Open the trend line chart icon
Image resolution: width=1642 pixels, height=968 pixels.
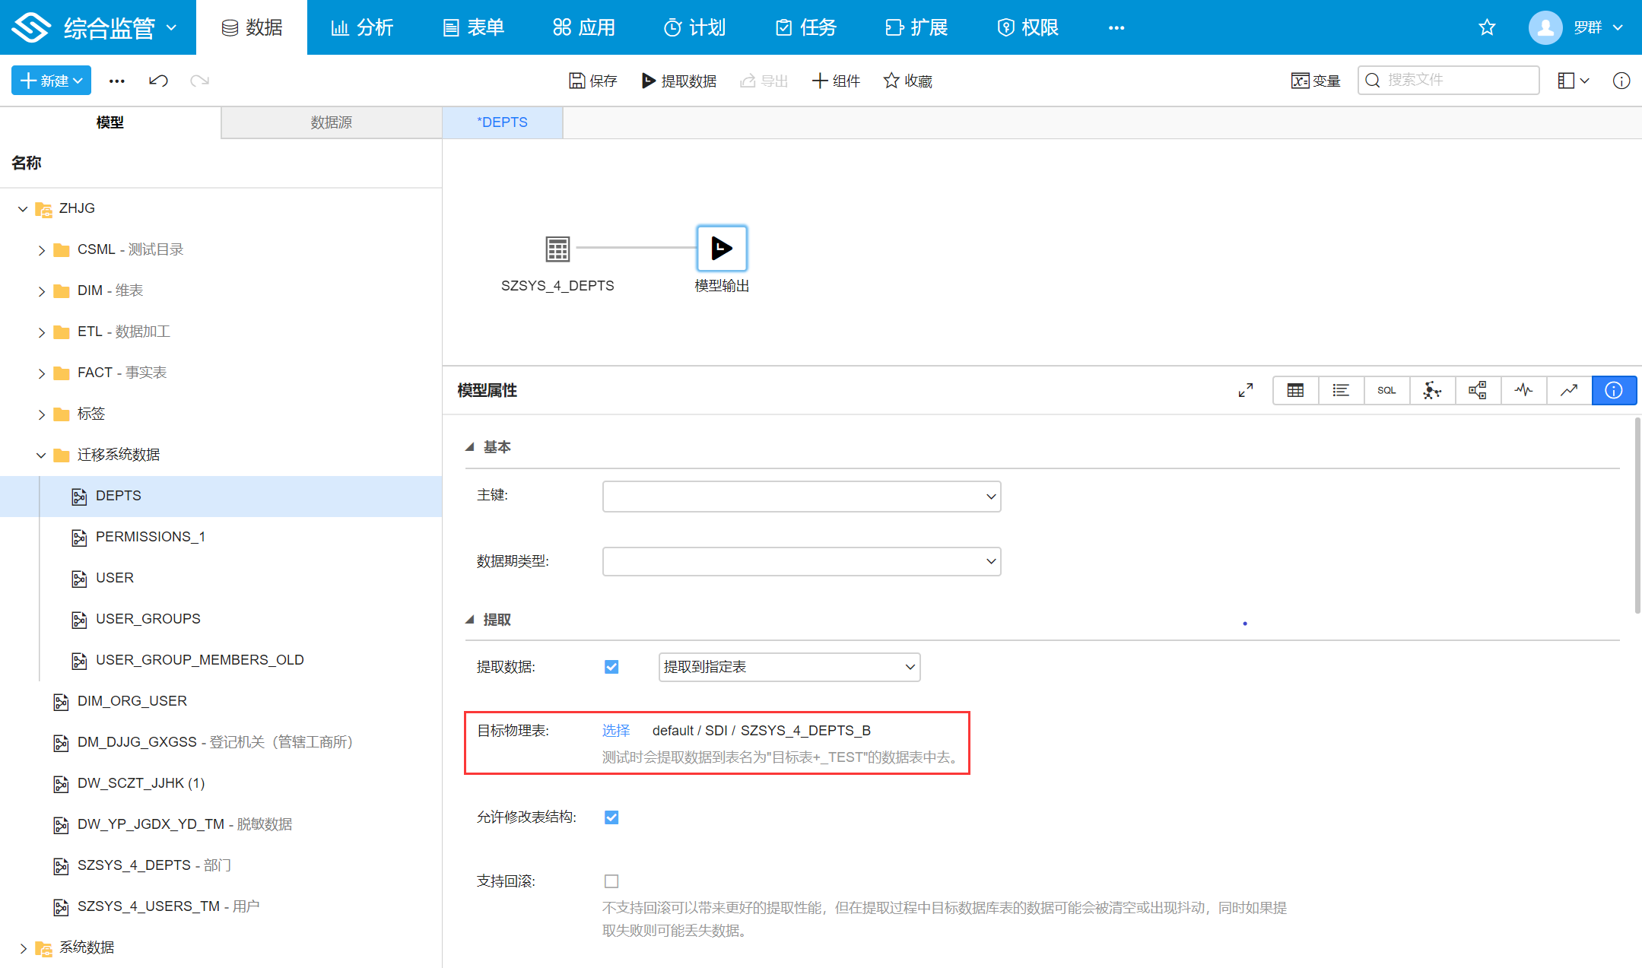[x=1568, y=390]
